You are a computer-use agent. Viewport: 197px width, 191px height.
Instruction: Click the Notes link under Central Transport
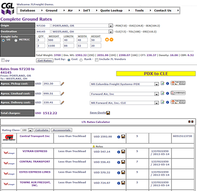click(x=99, y=146)
